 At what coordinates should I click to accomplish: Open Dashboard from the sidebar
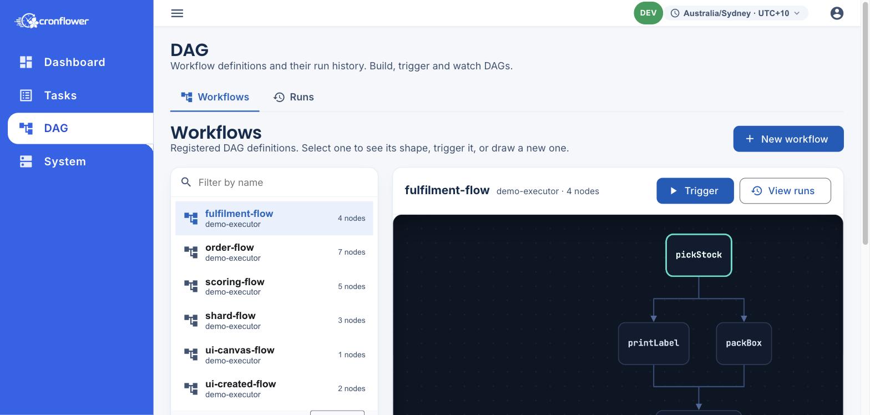tap(80, 62)
